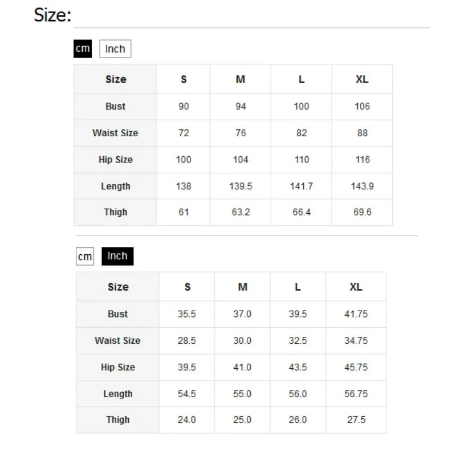Click the 143.9 length value for XL
The height and width of the screenshot is (456, 456).
click(362, 186)
